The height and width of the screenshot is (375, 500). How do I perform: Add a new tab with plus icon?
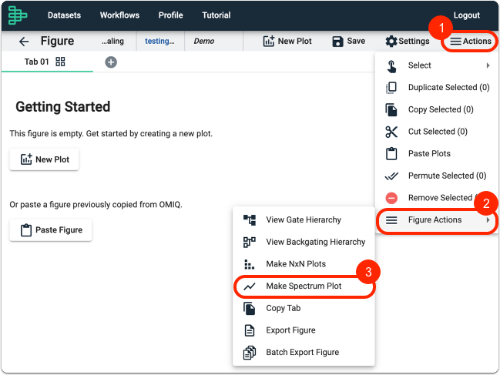pos(111,62)
